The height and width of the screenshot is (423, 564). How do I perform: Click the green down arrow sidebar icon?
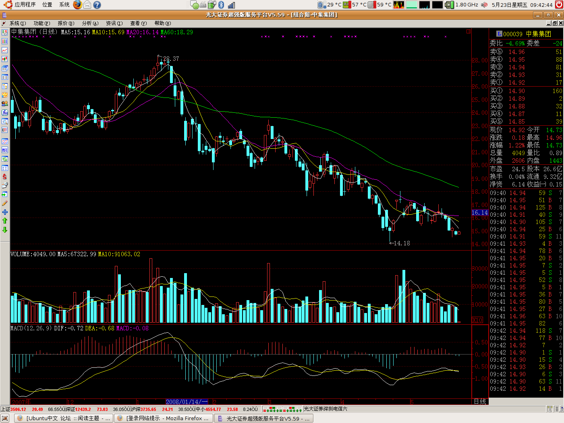5,230
